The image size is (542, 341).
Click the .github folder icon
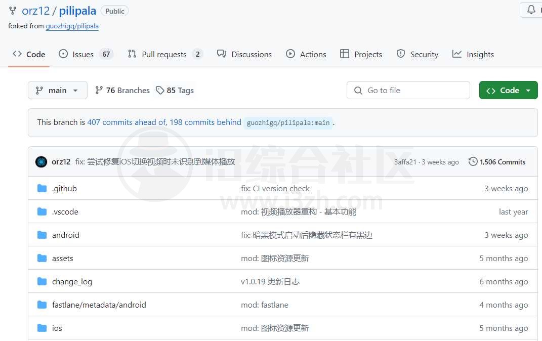[42, 188]
